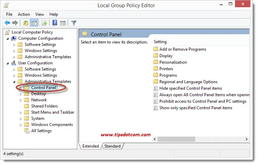This screenshot has width=258, height=165.
Task: Collapse the Computer Configuration node
Action: click(8, 39)
